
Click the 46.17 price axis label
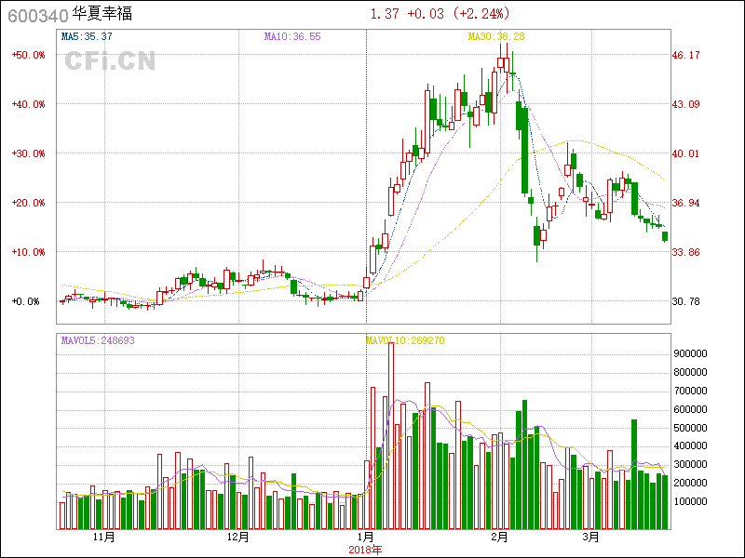coord(686,55)
